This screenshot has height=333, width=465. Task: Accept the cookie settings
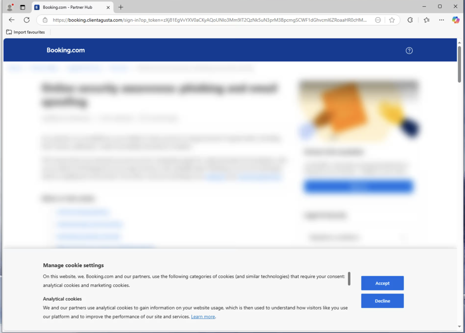pos(382,283)
